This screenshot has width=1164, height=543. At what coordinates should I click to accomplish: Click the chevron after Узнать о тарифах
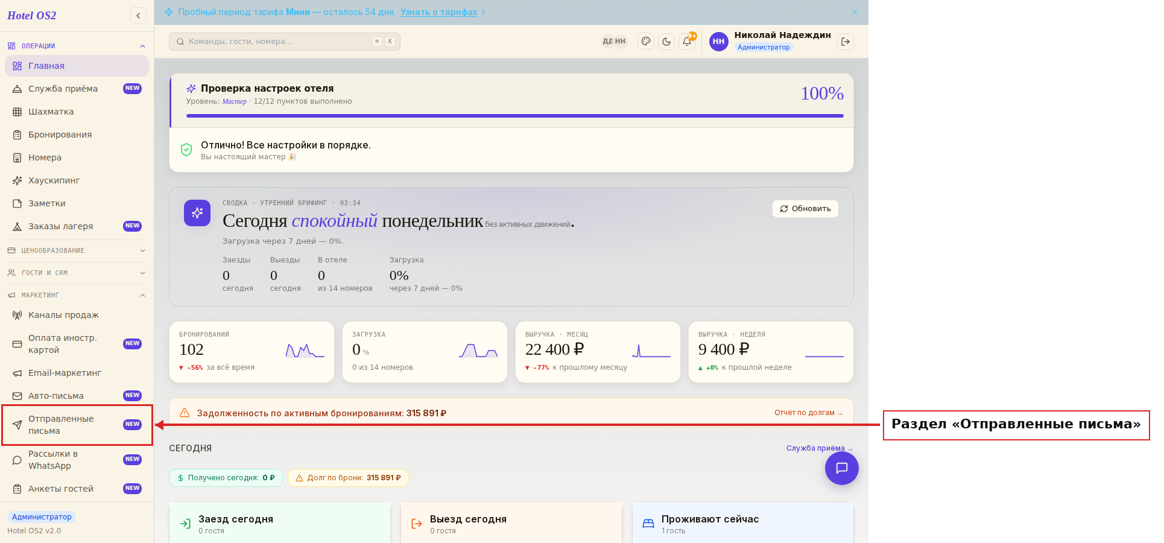pyautogui.click(x=483, y=12)
